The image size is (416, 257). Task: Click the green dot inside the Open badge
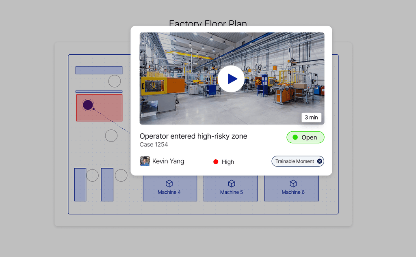coord(295,137)
